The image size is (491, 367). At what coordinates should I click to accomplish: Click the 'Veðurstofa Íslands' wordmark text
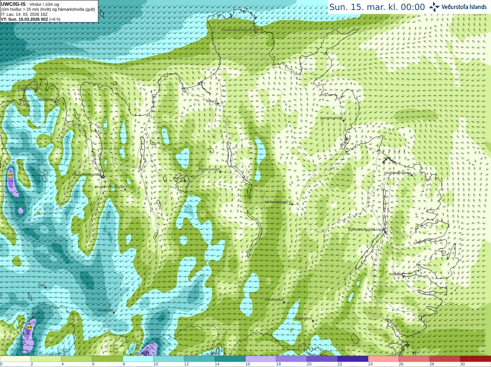click(x=464, y=7)
